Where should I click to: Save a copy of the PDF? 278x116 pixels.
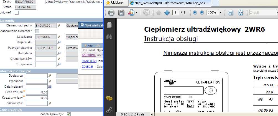[x=121, y=13]
